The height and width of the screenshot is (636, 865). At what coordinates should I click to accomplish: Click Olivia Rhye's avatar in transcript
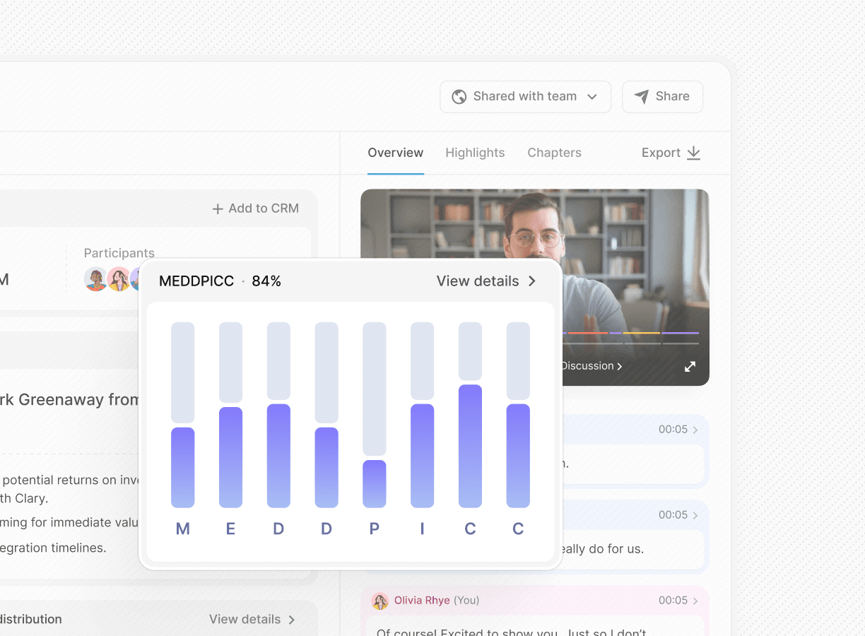[x=380, y=601]
